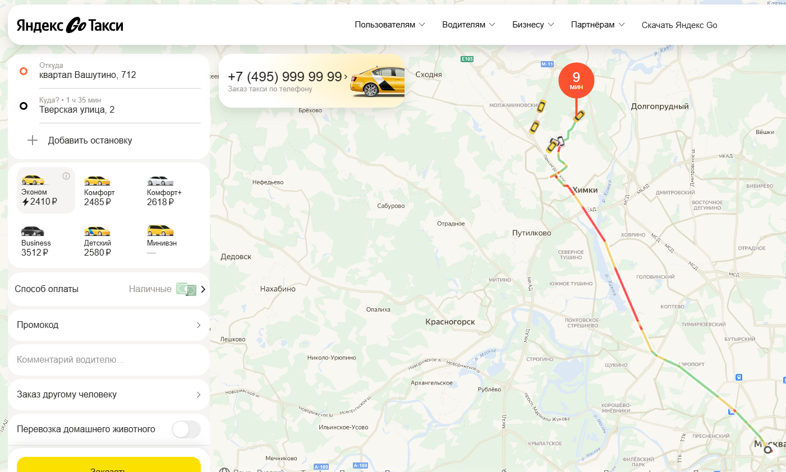Click the Рублёво label on the map
The width and height of the screenshot is (786, 472).
point(490,389)
